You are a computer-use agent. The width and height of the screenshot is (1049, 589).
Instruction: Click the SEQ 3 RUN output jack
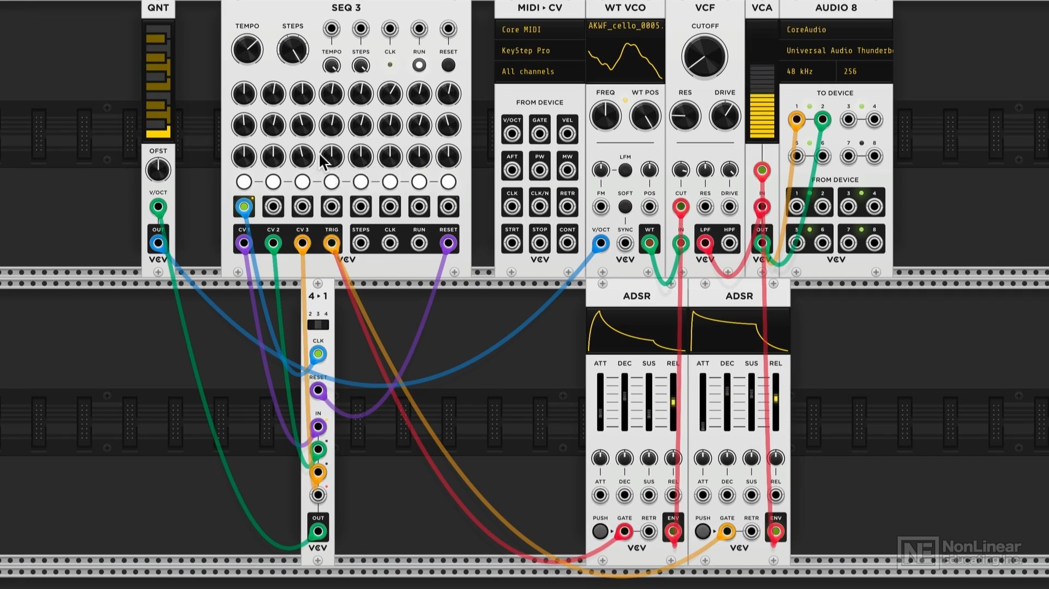tap(419, 243)
